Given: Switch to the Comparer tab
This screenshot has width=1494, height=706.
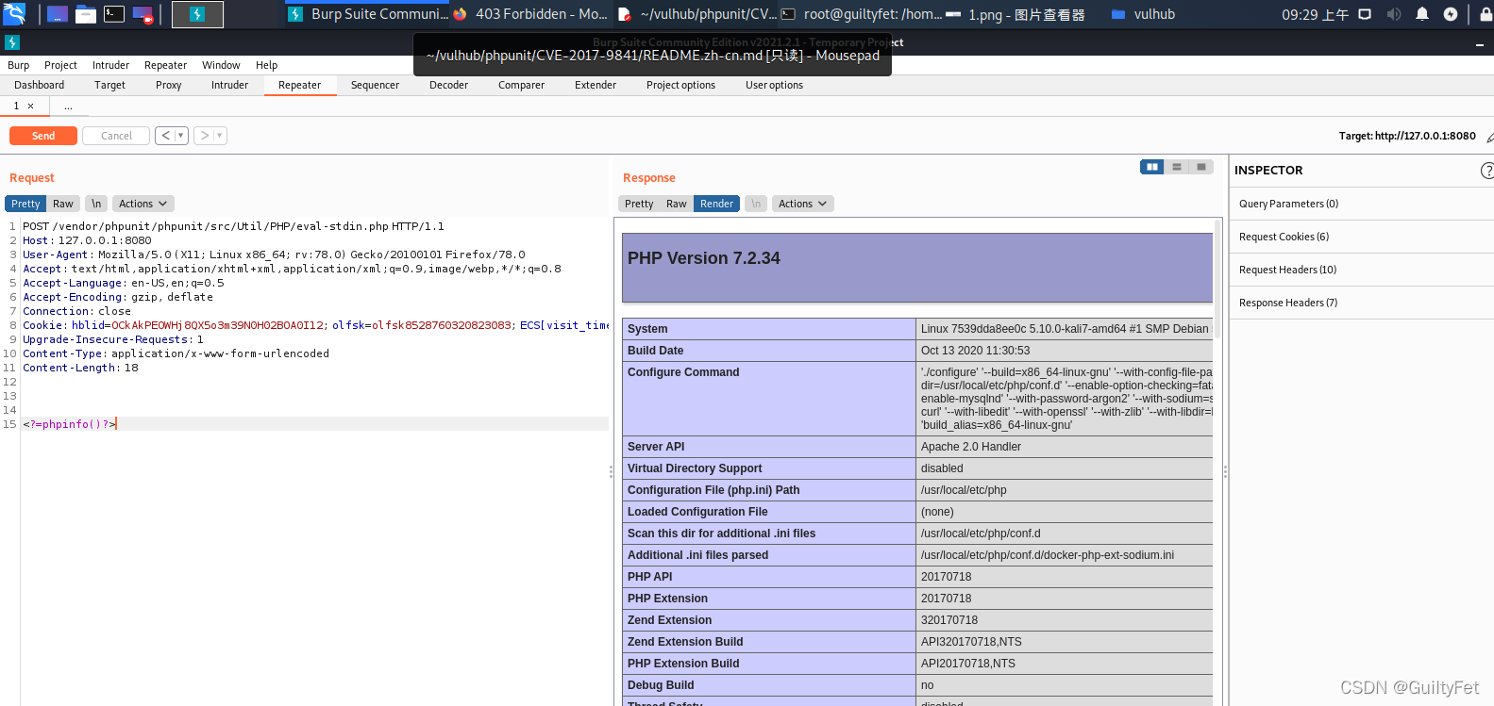Looking at the screenshot, I should [521, 85].
